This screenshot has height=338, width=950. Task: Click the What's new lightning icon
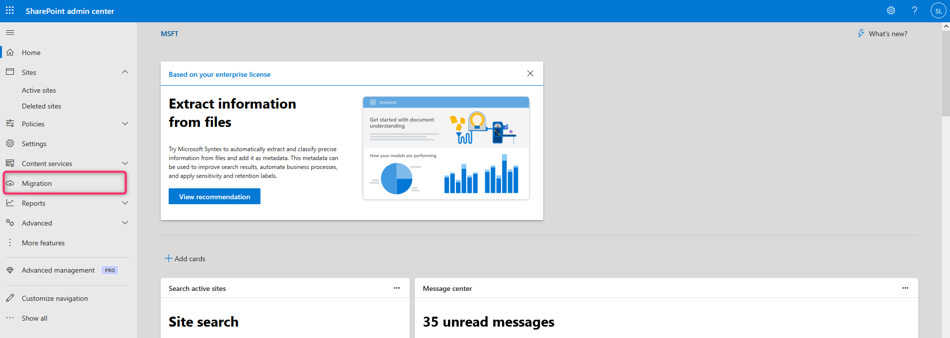[861, 33]
